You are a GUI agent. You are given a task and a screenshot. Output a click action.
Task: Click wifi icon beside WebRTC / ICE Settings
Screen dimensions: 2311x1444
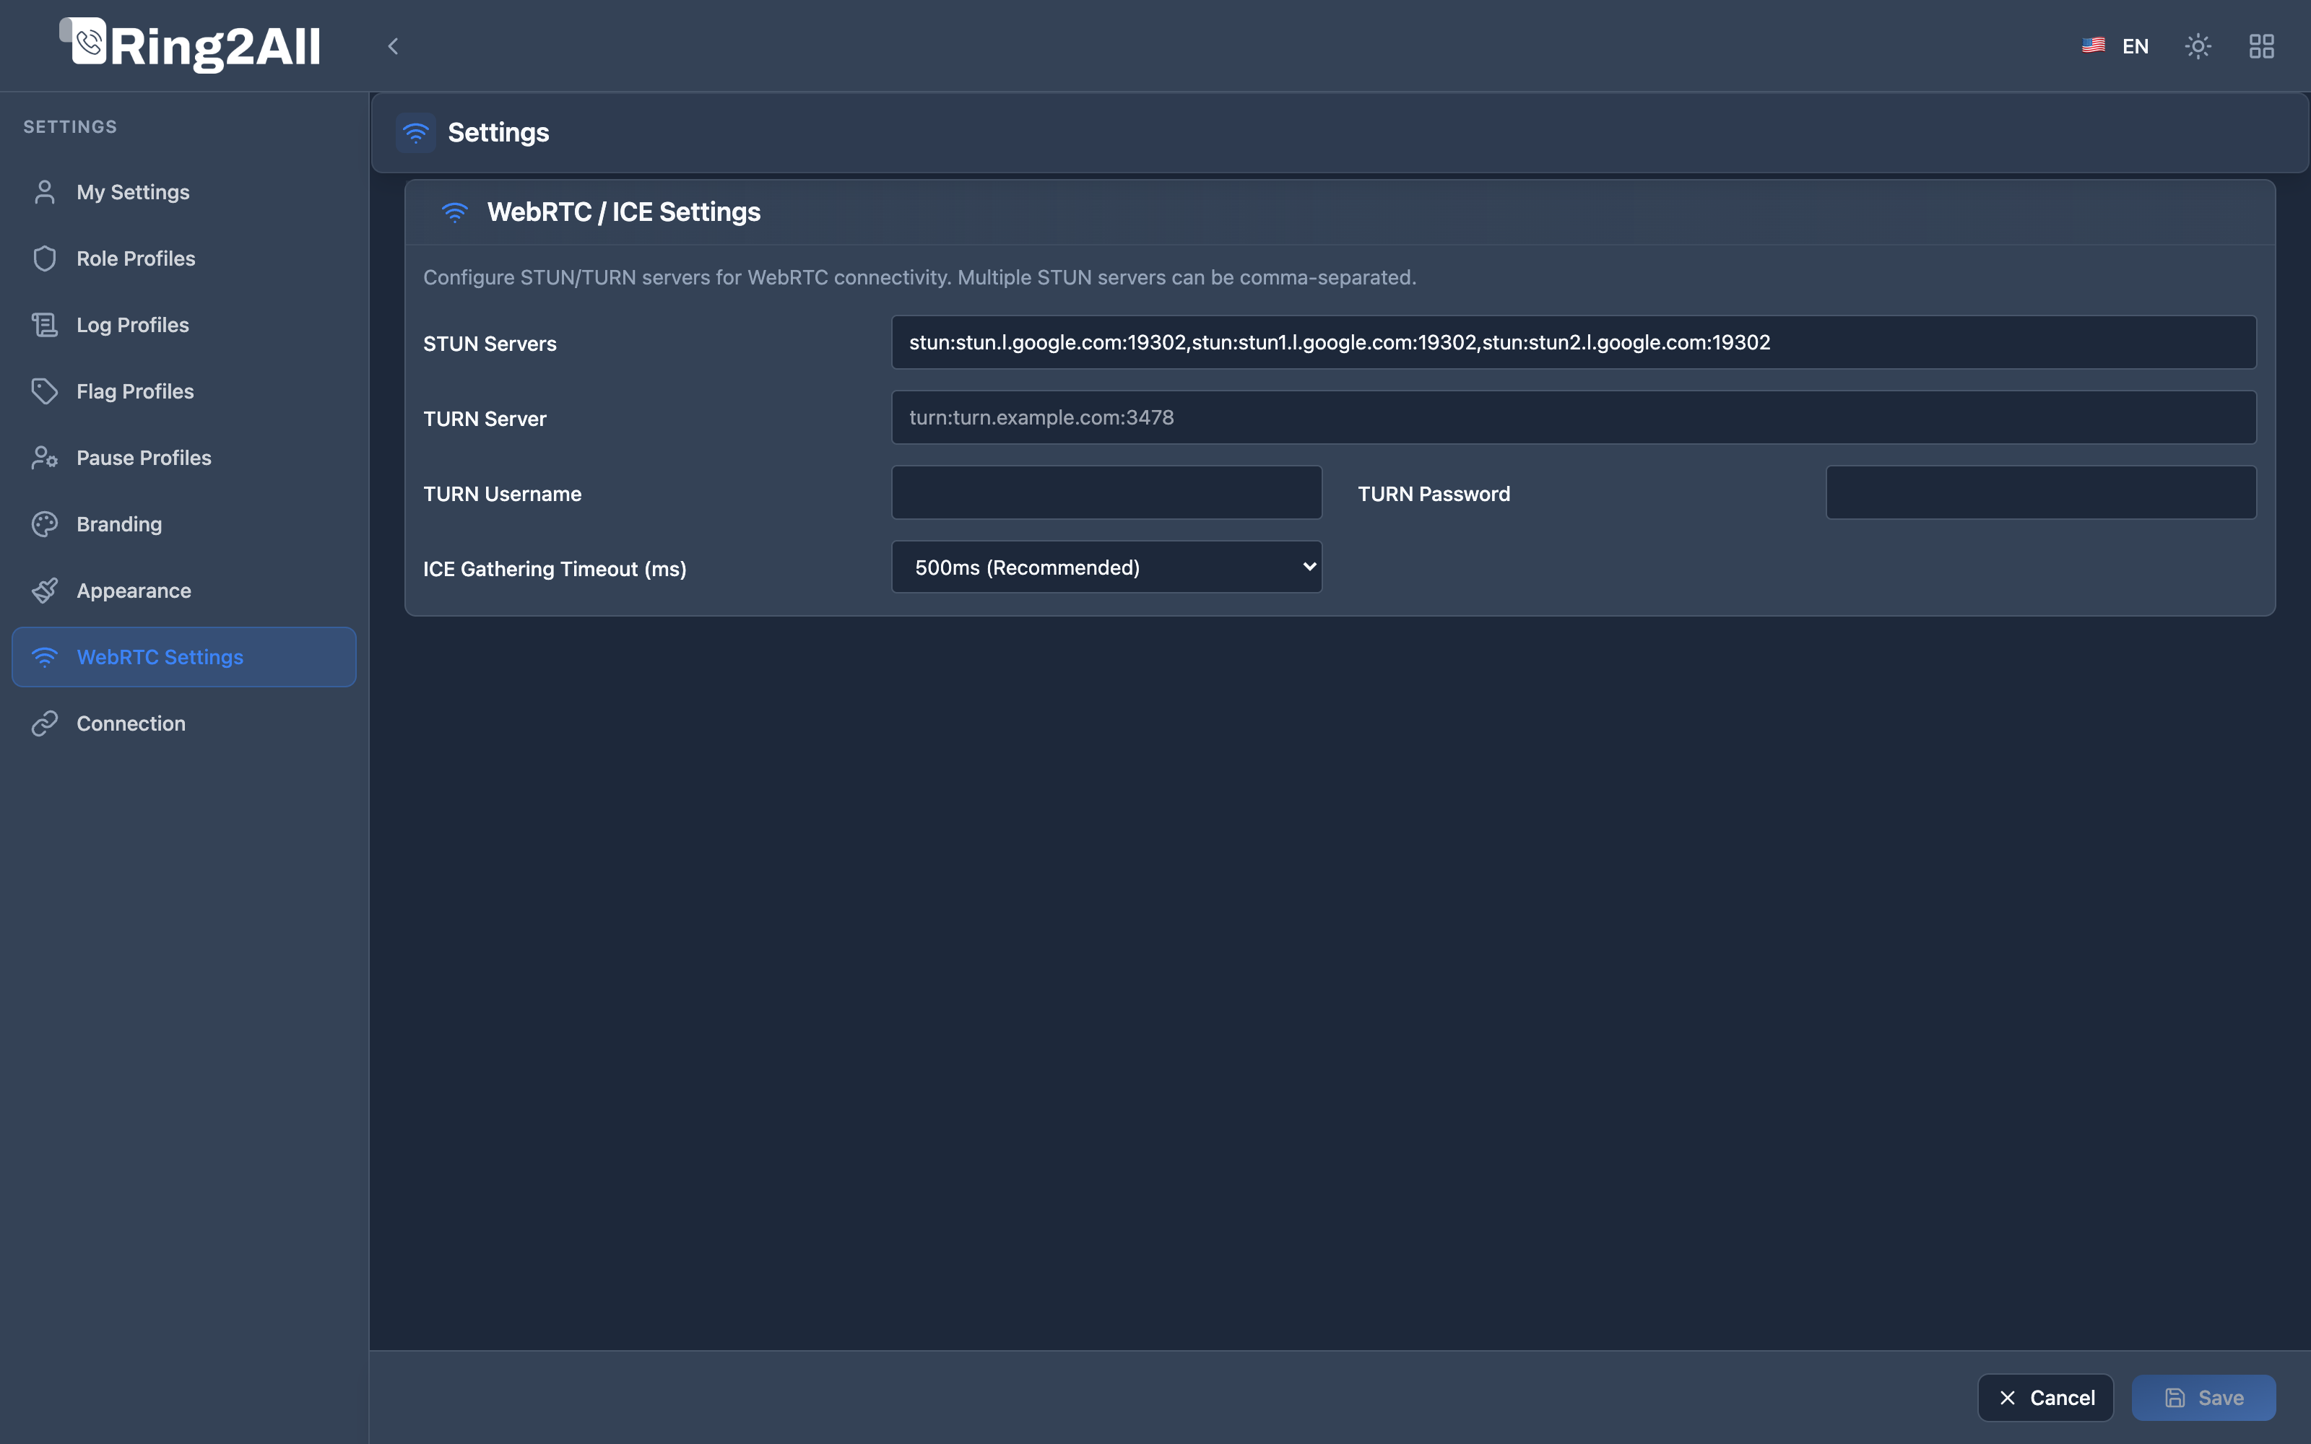[454, 212]
